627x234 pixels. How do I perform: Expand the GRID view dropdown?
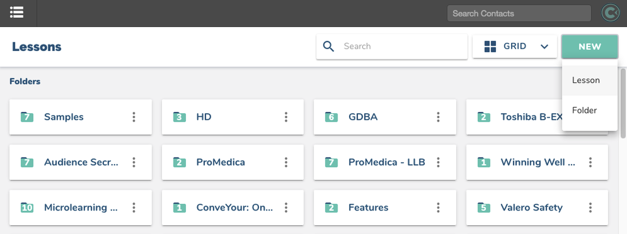515,46
